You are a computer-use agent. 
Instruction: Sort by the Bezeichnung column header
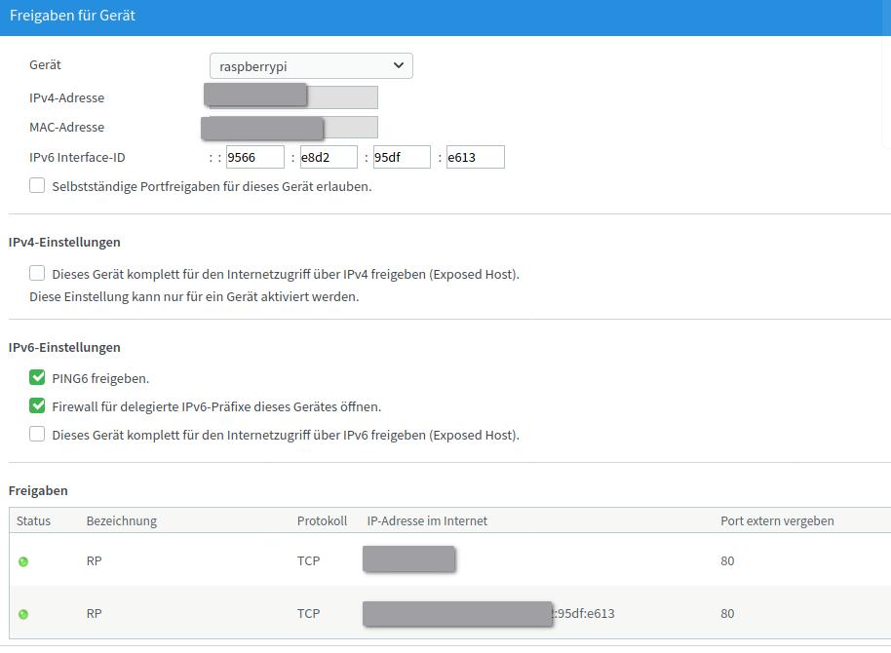pyautogui.click(x=121, y=520)
